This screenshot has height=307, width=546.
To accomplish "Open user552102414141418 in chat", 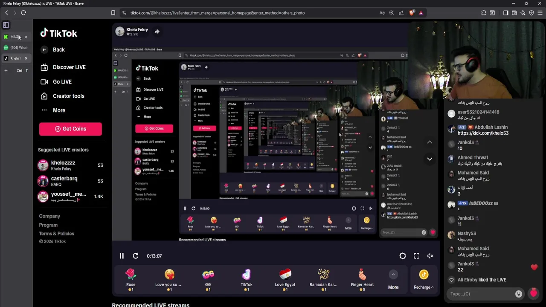I will (478, 112).
